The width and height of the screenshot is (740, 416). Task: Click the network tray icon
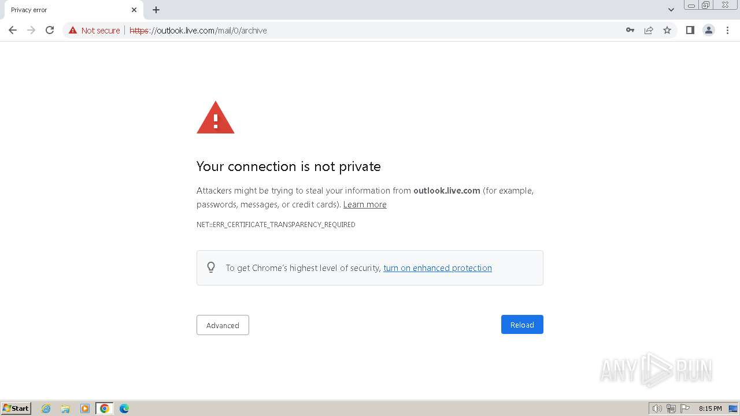[x=671, y=408]
